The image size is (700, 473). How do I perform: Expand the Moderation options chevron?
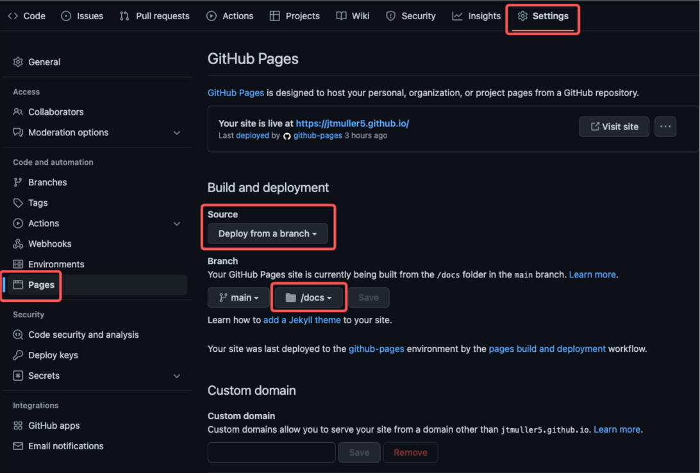(x=177, y=133)
